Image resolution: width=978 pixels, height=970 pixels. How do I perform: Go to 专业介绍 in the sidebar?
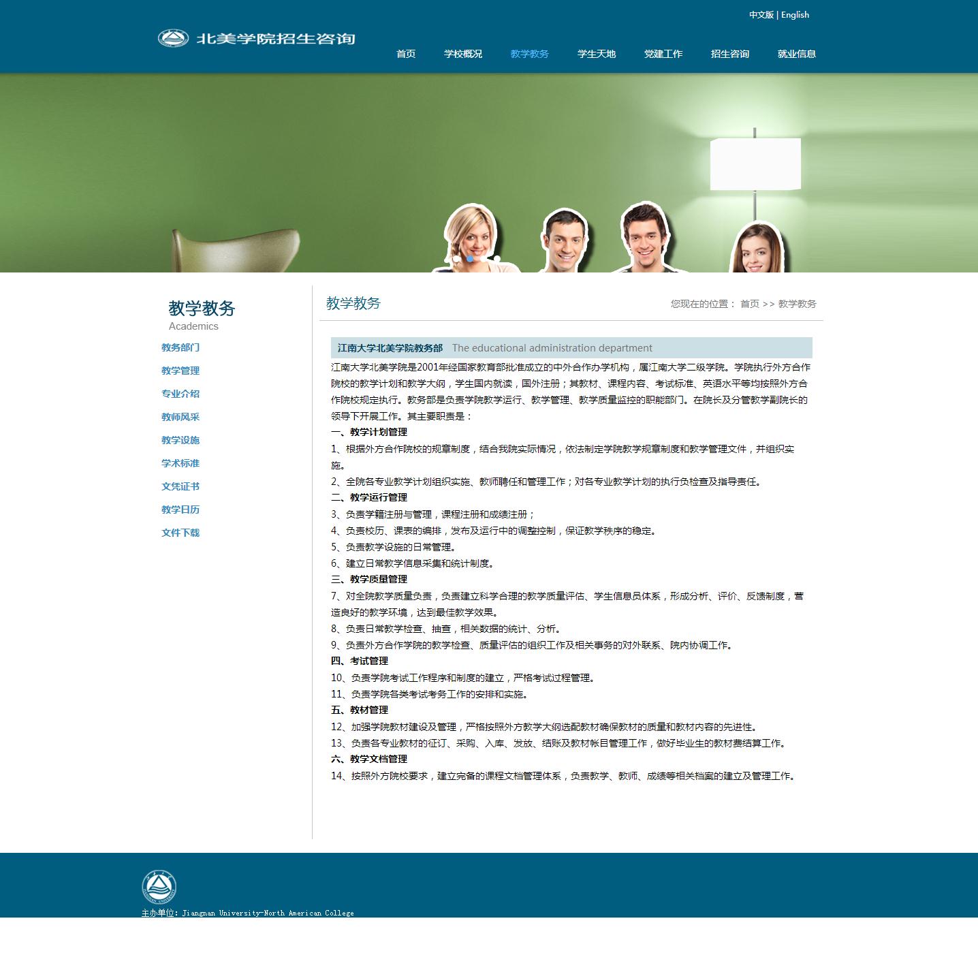[x=180, y=394]
